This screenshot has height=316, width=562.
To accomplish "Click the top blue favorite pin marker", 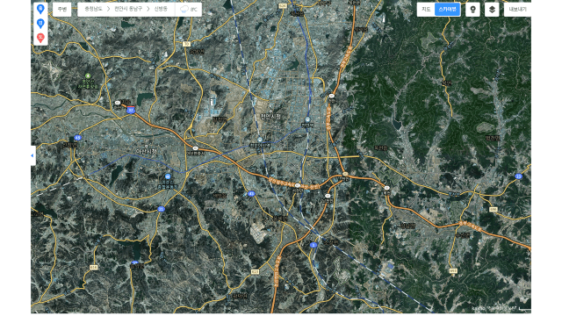I will tap(40, 9).
